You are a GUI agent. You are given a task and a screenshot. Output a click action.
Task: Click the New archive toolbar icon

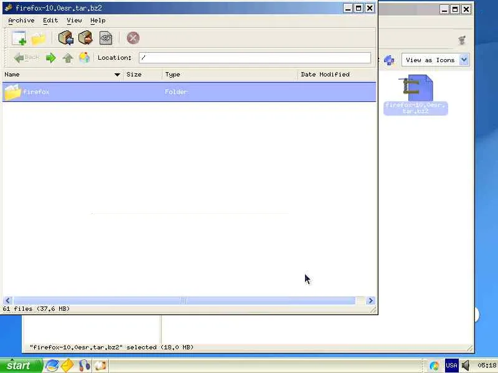[19, 38]
